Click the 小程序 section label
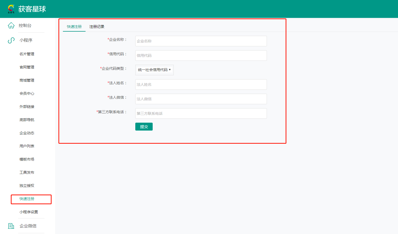The image size is (398, 234). (26, 40)
